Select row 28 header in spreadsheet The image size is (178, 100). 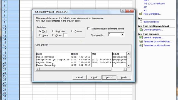point(4,86)
